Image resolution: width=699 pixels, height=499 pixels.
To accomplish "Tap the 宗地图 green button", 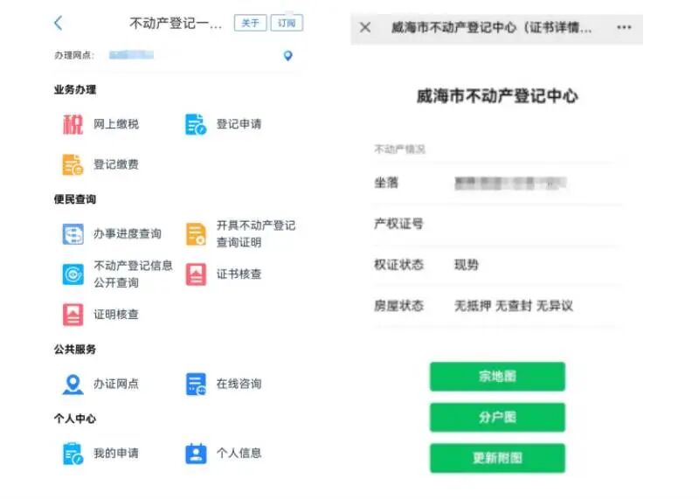I will pyautogui.click(x=497, y=377).
